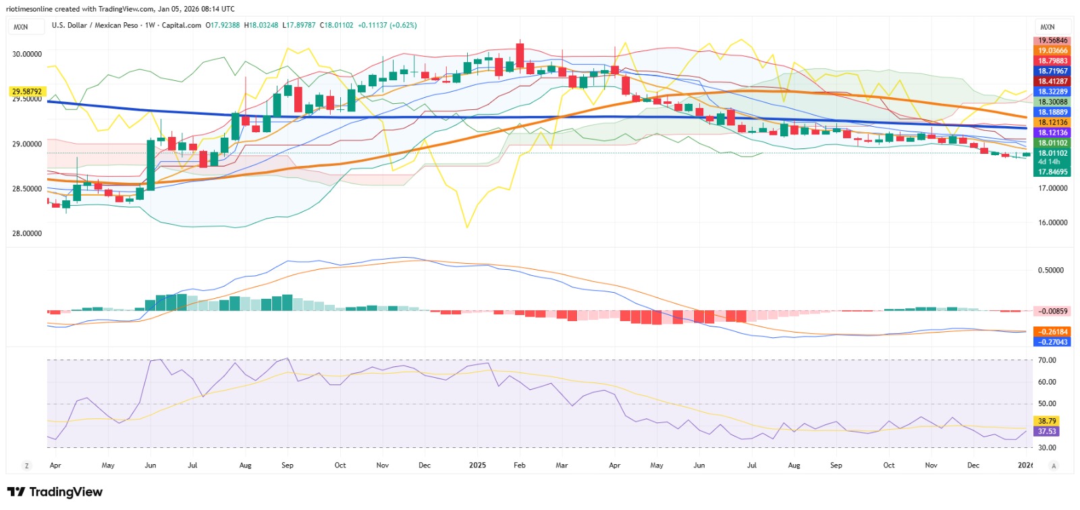Toggle the -0.26184 MACD signal value label
1080x510 pixels.
coord(1052,332)
